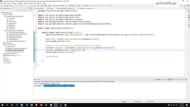Viewport: 190px width, 107px height.
Task: Open the Refactor menu
Action: pyautogui.click(x=14, y=3)
